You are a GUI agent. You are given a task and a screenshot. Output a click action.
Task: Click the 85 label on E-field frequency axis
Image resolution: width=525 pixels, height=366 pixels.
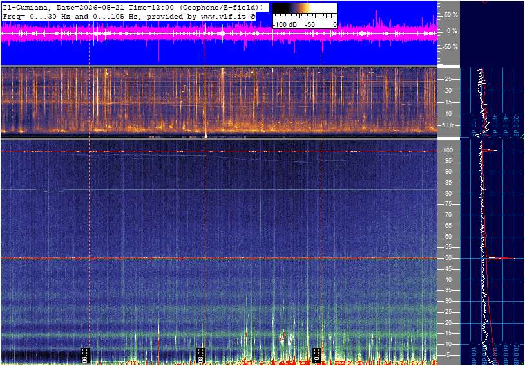point(448,183)
